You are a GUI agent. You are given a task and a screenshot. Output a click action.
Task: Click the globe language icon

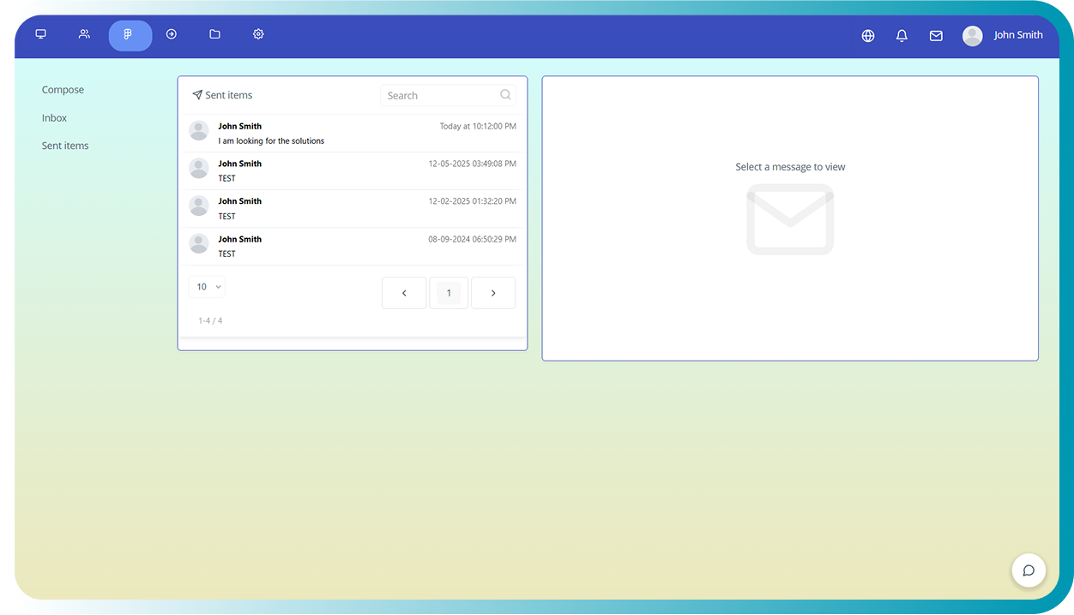[868, 36]
